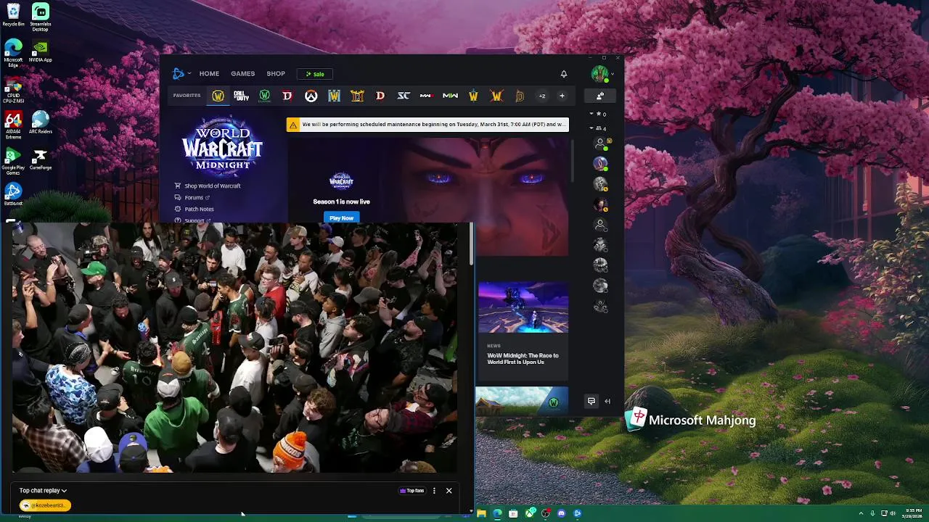This screenshot has width=929, height=522.
Task: Add a game with the plus icon
Action: pos(562,96)
